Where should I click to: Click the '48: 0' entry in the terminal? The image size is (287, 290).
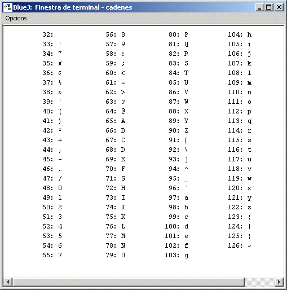[x=52, y=188]
